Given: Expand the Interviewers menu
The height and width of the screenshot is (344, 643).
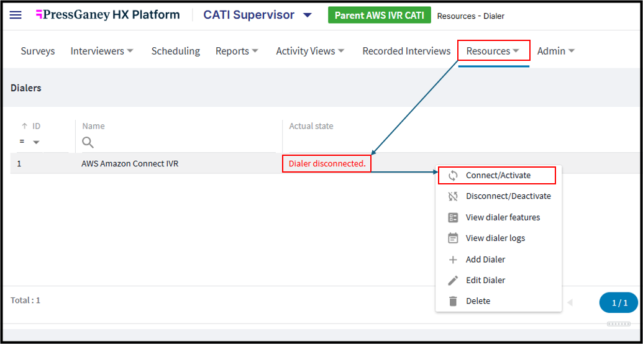Looking at the screenshot, I should [x=102, y=52].
